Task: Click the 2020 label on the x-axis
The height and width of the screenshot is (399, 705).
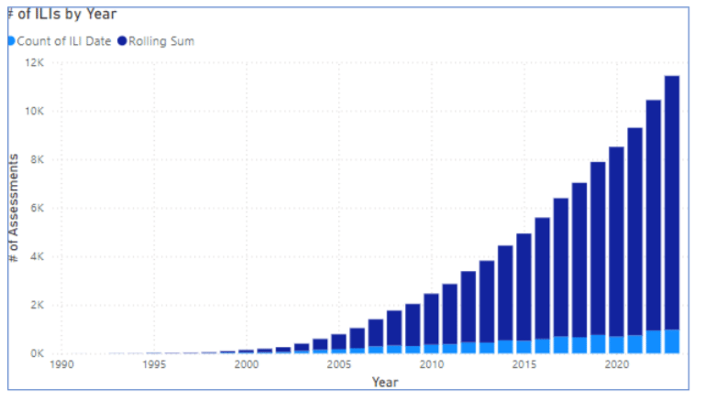Action: click(x=616, y=366)
